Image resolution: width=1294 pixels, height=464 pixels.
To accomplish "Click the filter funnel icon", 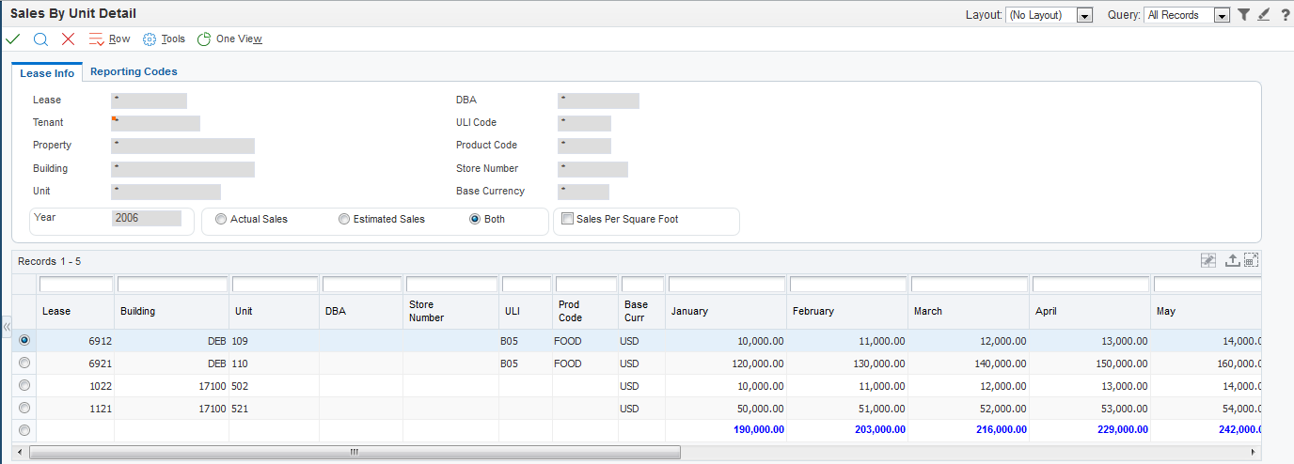I will 1243,15.
